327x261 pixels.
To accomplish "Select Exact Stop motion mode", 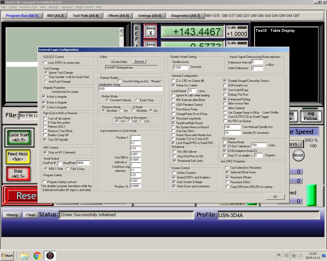I will (137, 100).
